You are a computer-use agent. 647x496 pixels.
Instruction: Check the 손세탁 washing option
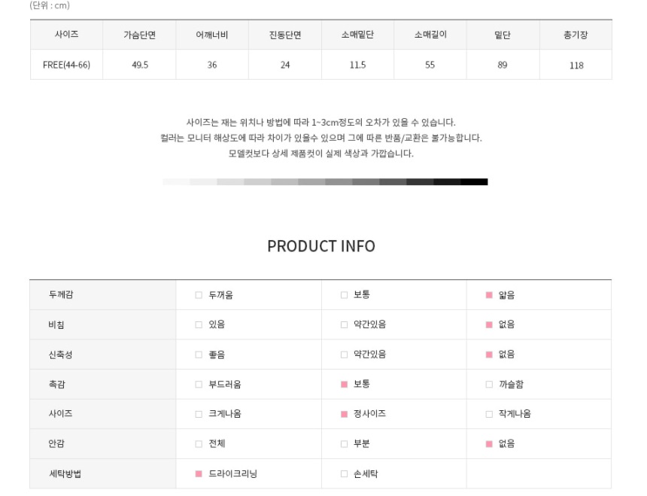pyautogui.click(x=344, y=473)
